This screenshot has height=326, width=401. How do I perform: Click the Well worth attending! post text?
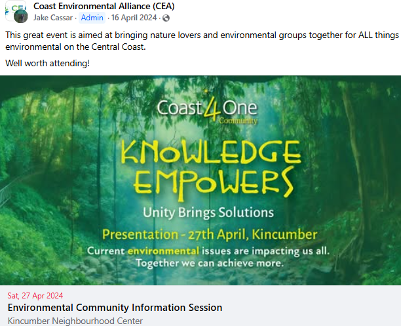[x=47, y=63]
